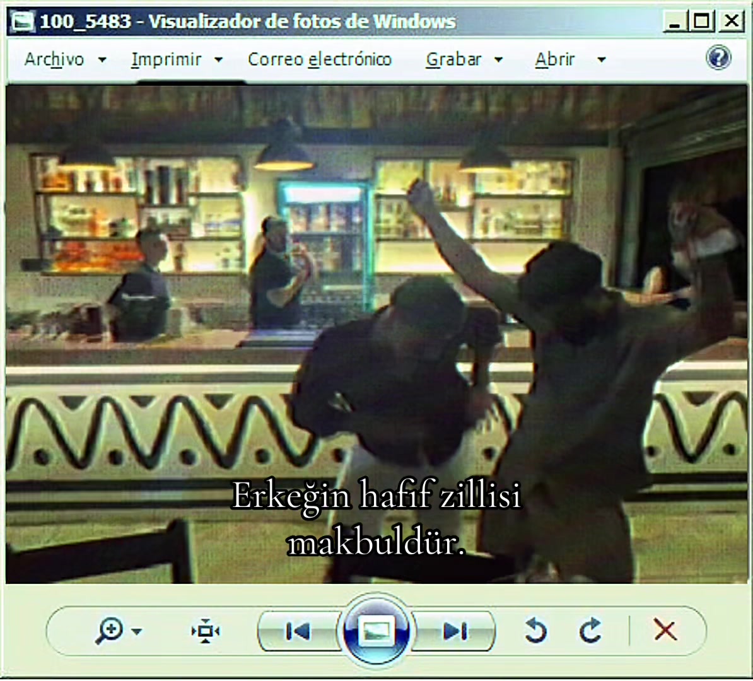
Task: Open the Grabar menu
Action: click(x=453, y=59)
